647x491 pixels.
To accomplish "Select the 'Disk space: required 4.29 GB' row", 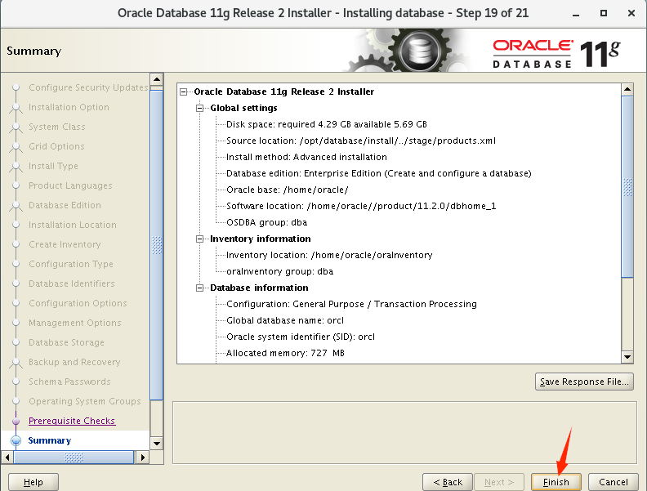I will tap(327, 125).
